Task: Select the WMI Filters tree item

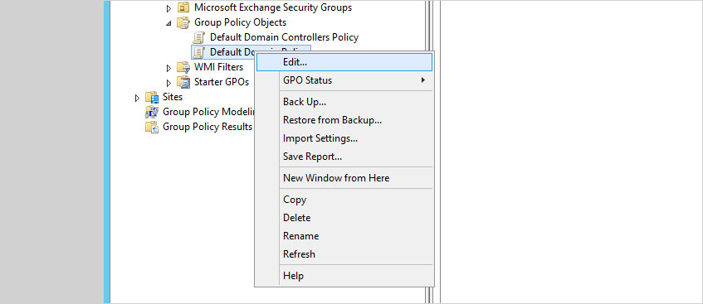Action: click(x=218, y=67)
